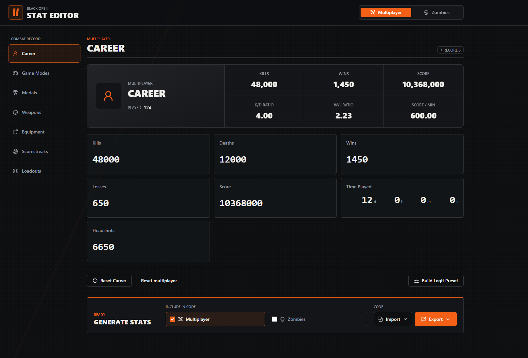This screenshot has width=528, height=358.
Task: Click the SCORE / MIN value '600.00'
Action: (x=423, y=116)
